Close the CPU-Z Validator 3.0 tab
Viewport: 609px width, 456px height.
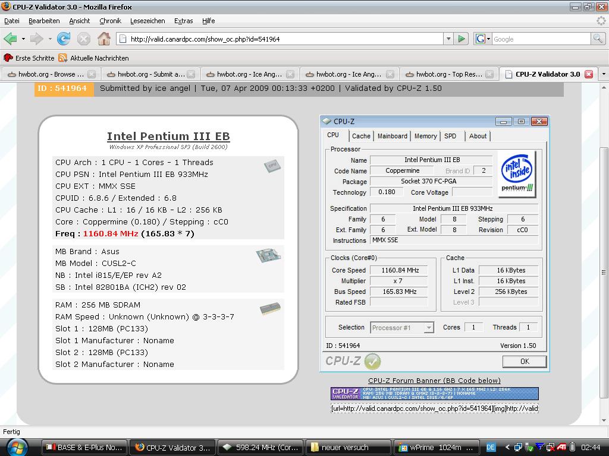pos(589,74)
